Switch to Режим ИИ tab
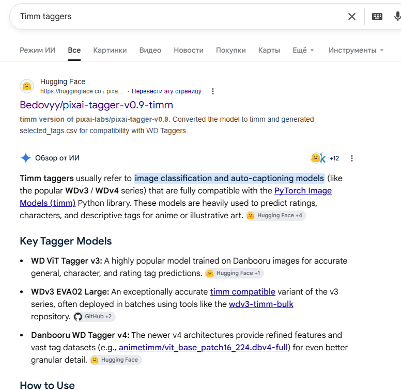This screenshot has height=390, width=401. [x=37, y=50]
